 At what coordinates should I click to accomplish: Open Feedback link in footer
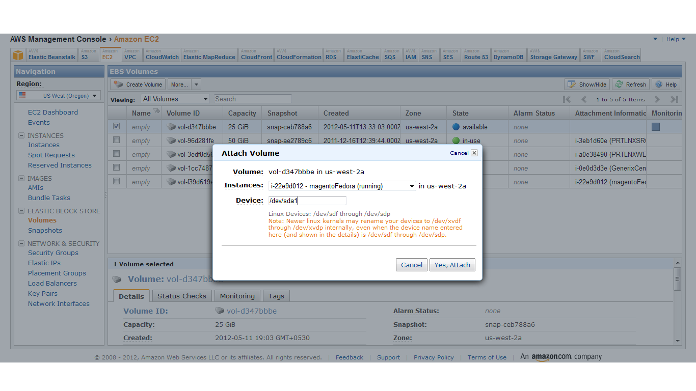point(350,357)
